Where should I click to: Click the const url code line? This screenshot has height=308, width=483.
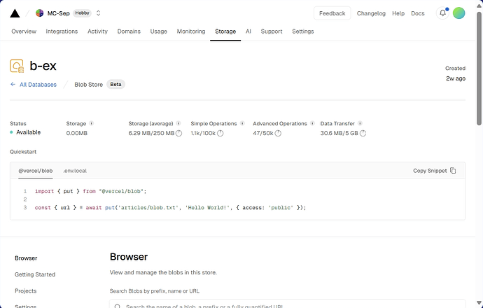[x=170, y=208]
